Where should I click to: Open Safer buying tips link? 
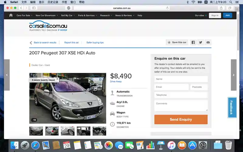95,43
